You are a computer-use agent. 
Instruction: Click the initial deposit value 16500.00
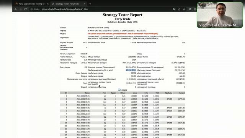coord(84,54)
